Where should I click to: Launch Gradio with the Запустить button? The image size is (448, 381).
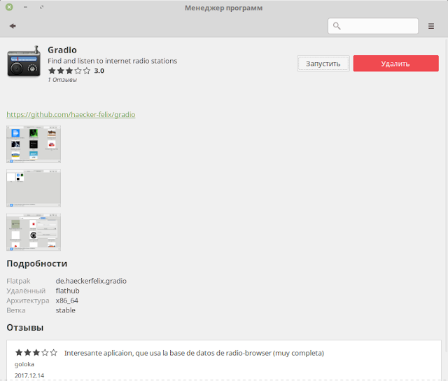[x=323, y=64]
